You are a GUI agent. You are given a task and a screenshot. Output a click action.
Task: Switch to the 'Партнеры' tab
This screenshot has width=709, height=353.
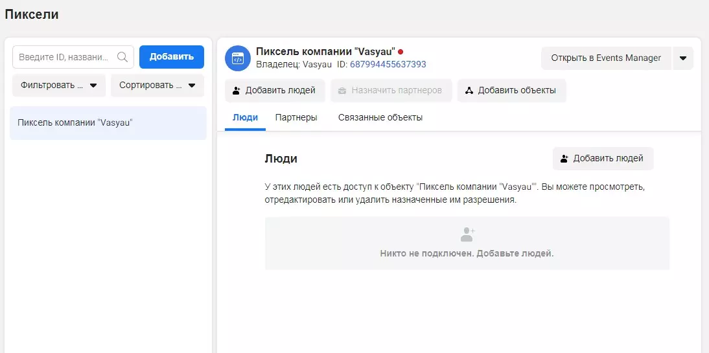pos(296,117)
